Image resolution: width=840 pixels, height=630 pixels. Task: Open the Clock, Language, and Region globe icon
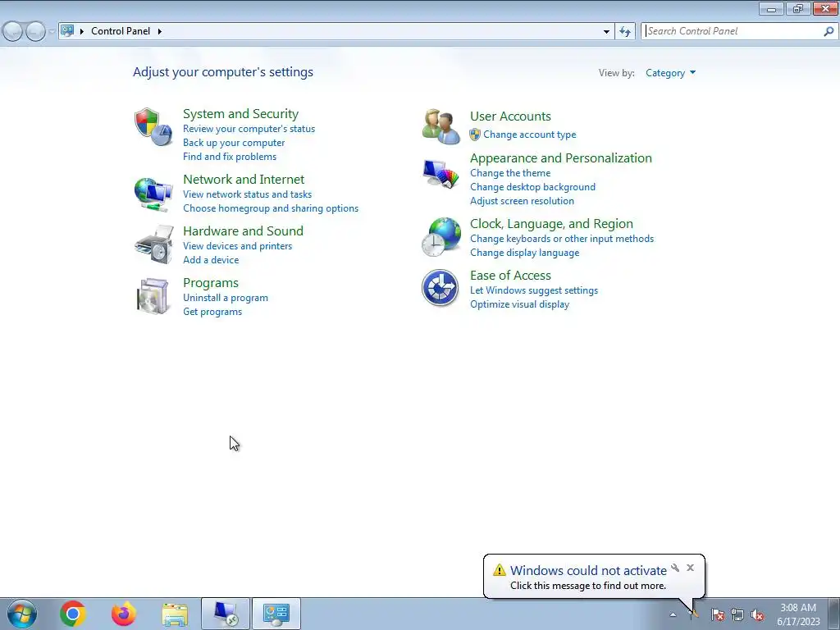pos(441,237)
